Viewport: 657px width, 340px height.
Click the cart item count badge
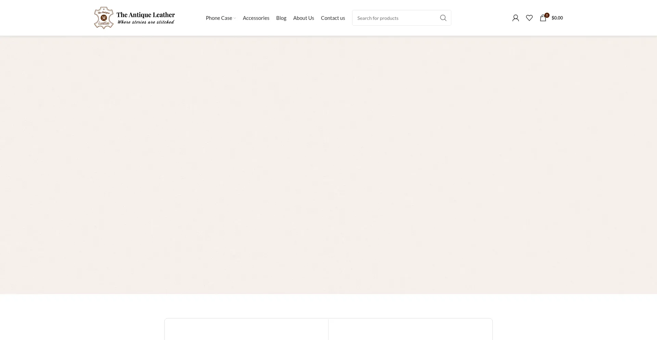547,15
